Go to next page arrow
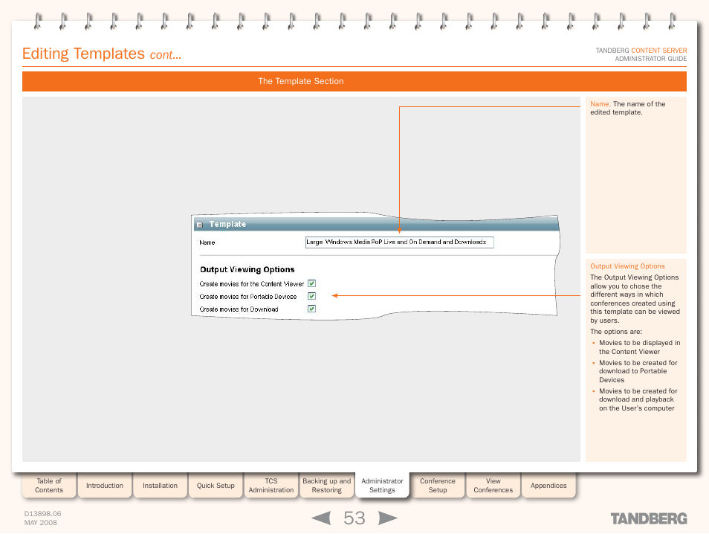 click(x=387, y=518)
